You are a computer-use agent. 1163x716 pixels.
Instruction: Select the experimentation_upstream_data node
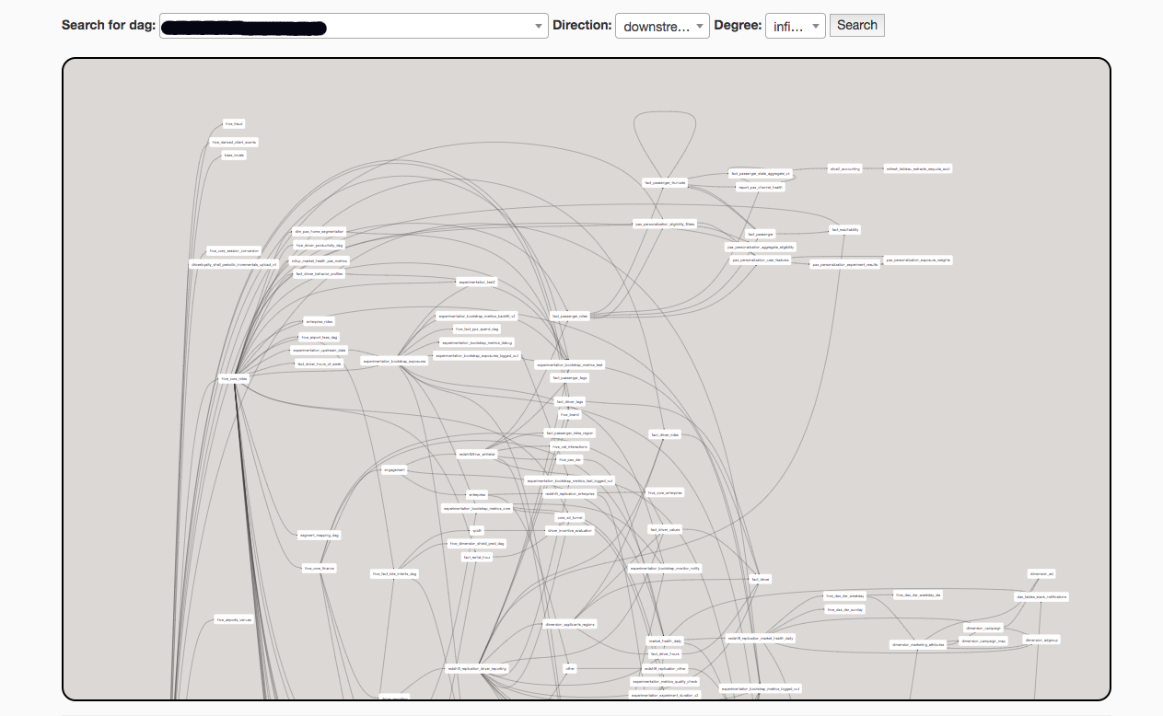tap(320, 350)
